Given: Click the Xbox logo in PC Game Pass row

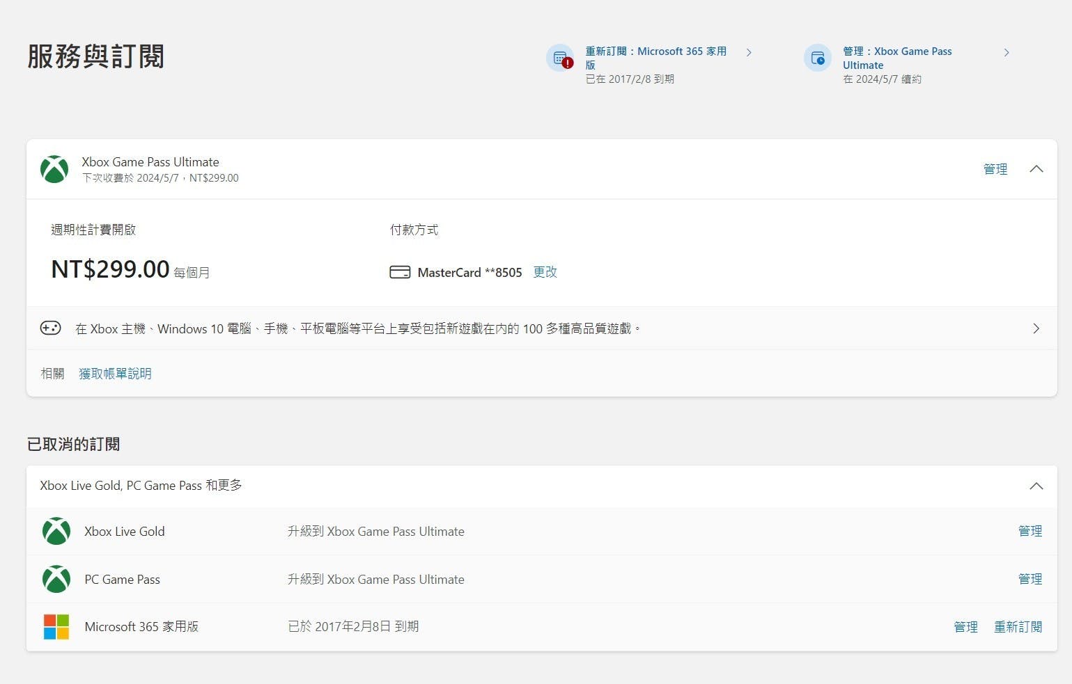Looking at the screenshot, I should 56,579.
